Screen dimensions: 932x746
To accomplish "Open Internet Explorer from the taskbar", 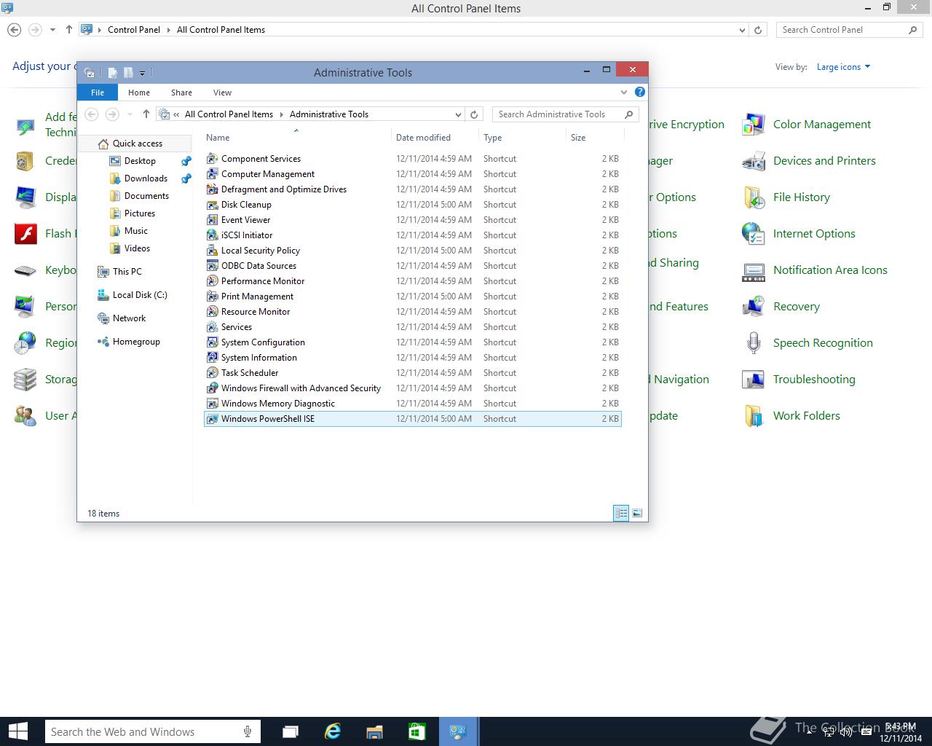I will click(x=333, y=731).
